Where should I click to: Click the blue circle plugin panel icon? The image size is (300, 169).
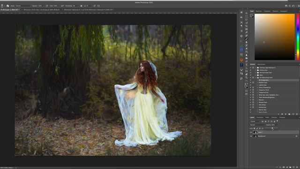241,50
